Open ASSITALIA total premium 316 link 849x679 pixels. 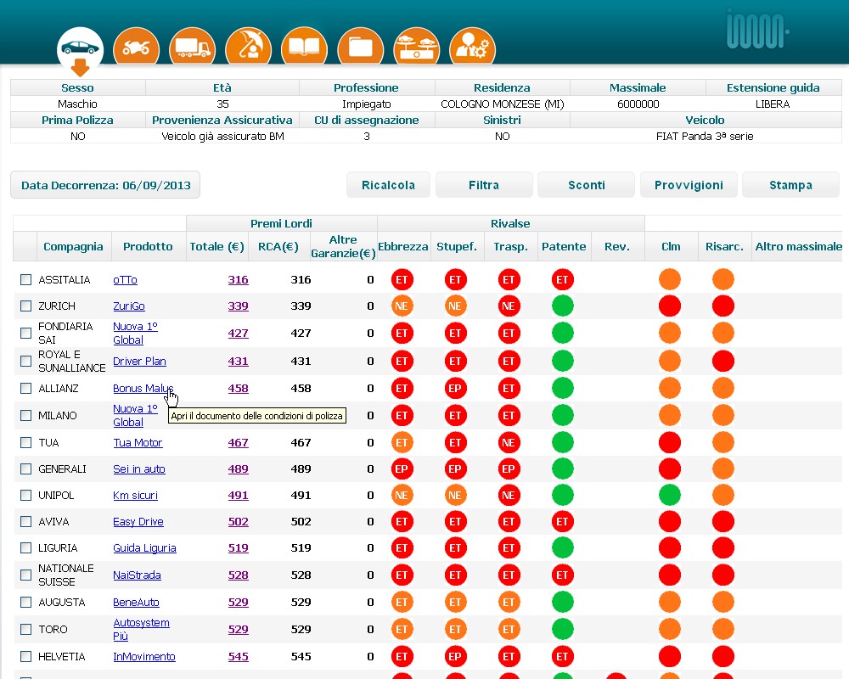239,279
